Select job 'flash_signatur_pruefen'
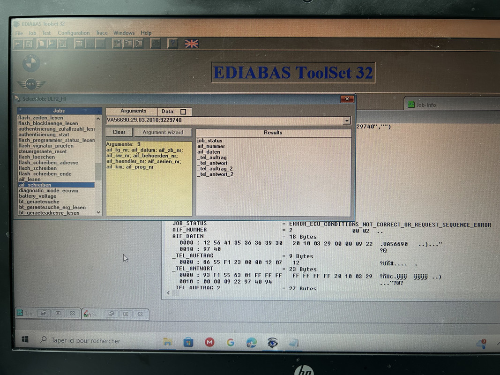This screenshot has width=500, height=375. 46,146
